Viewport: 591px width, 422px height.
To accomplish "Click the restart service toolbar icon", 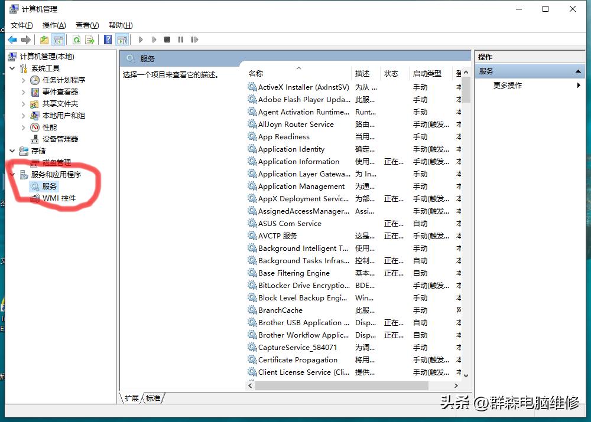I will (196, 40).
